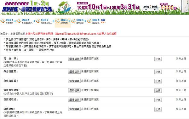Image resolution: width=189 pixels, height=119 pixels.
Task: Upload the 身分證反面 file
Action: click(x=158, y=81)
